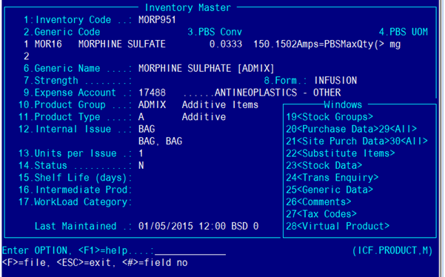This screenshot has width=445, height=277.
Task: Open the Virtual Product window option
Action: pos(338,226)
